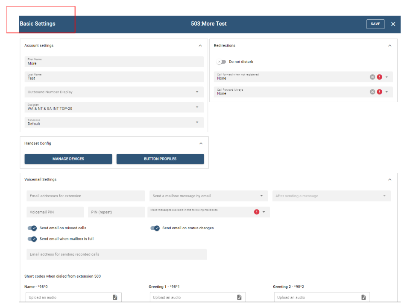This screenshot has height=308, width=410.
Task: Click red warning icon in mailboxes field
Action: [x=257, y=212]
